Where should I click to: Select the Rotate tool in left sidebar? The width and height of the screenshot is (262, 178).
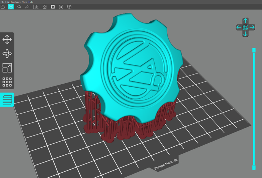click(x=7, y=54)
